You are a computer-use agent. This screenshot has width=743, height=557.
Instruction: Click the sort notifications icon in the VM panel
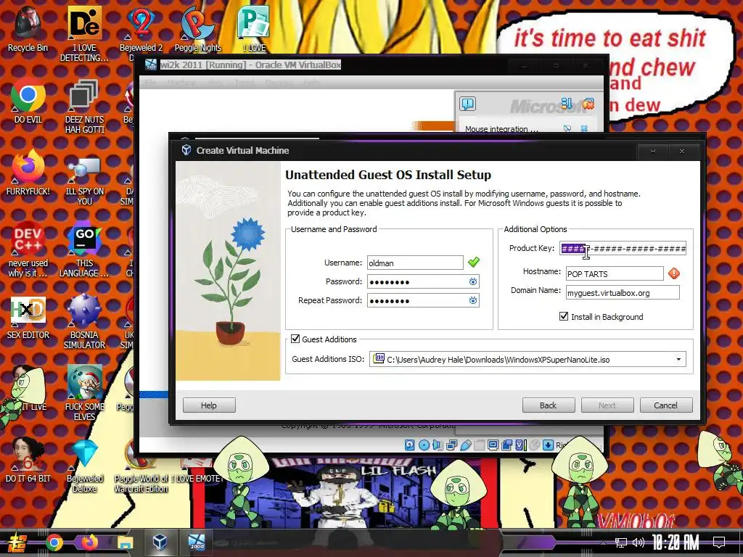pyautogui.click(x=567, y=103)
